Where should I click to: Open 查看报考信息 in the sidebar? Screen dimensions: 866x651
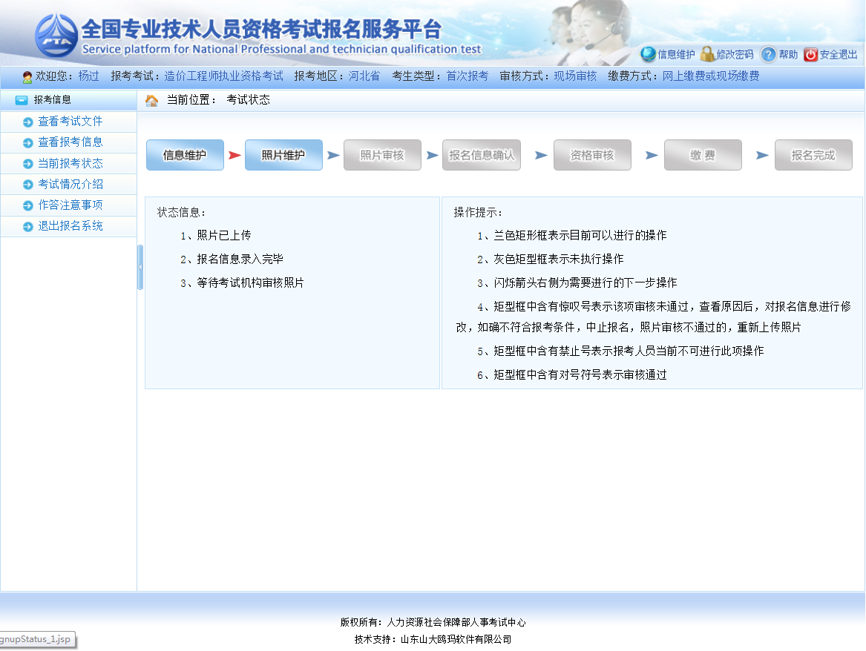[x=70, y=142]
